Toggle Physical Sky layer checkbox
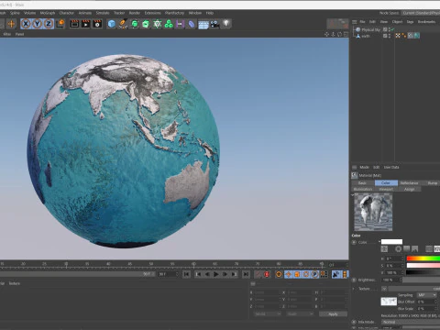This screenshot has width=440, height=330. tap(385, 29)
